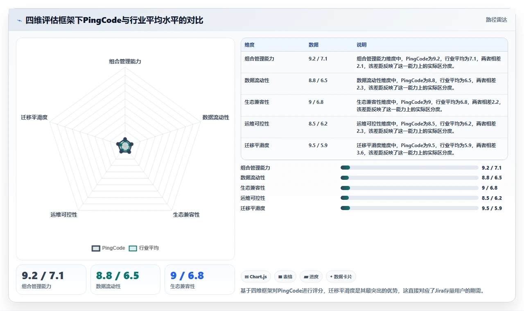This screenshot has height=311, width=524.
Task: Click 8.5 / 6.2 value beside progress bar
Action: [x=492, y=198]
